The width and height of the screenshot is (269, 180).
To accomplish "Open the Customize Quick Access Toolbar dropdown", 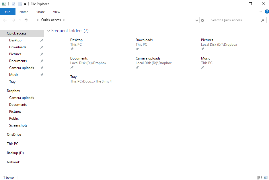I will (25, 4).
